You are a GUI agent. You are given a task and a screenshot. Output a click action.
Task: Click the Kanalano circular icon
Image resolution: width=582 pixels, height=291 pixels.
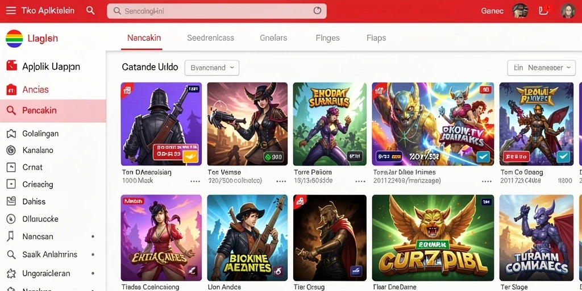pos(11,150)
